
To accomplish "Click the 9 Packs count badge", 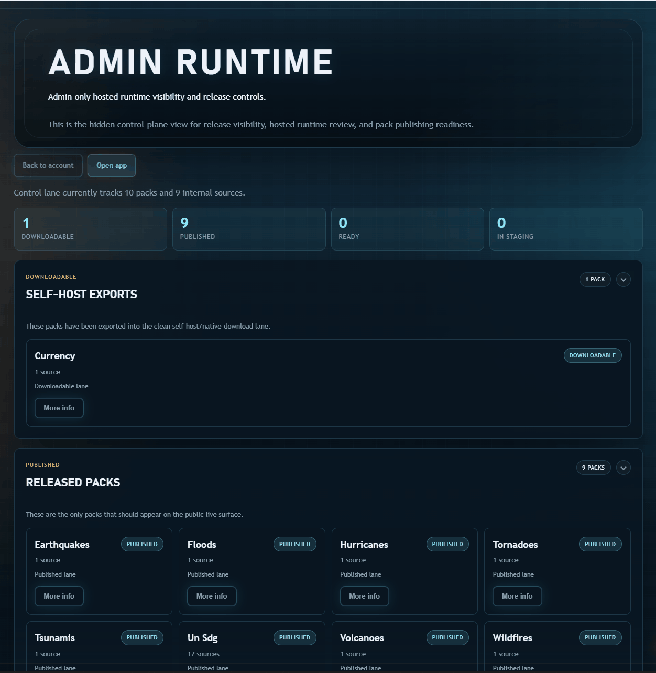I will pos(593,468).
